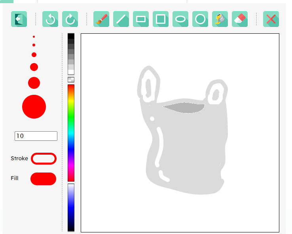Image resolution: width=292 pixels, height=234 pixels.
Task: Select the circle shape tool
Action: (200, 19)
